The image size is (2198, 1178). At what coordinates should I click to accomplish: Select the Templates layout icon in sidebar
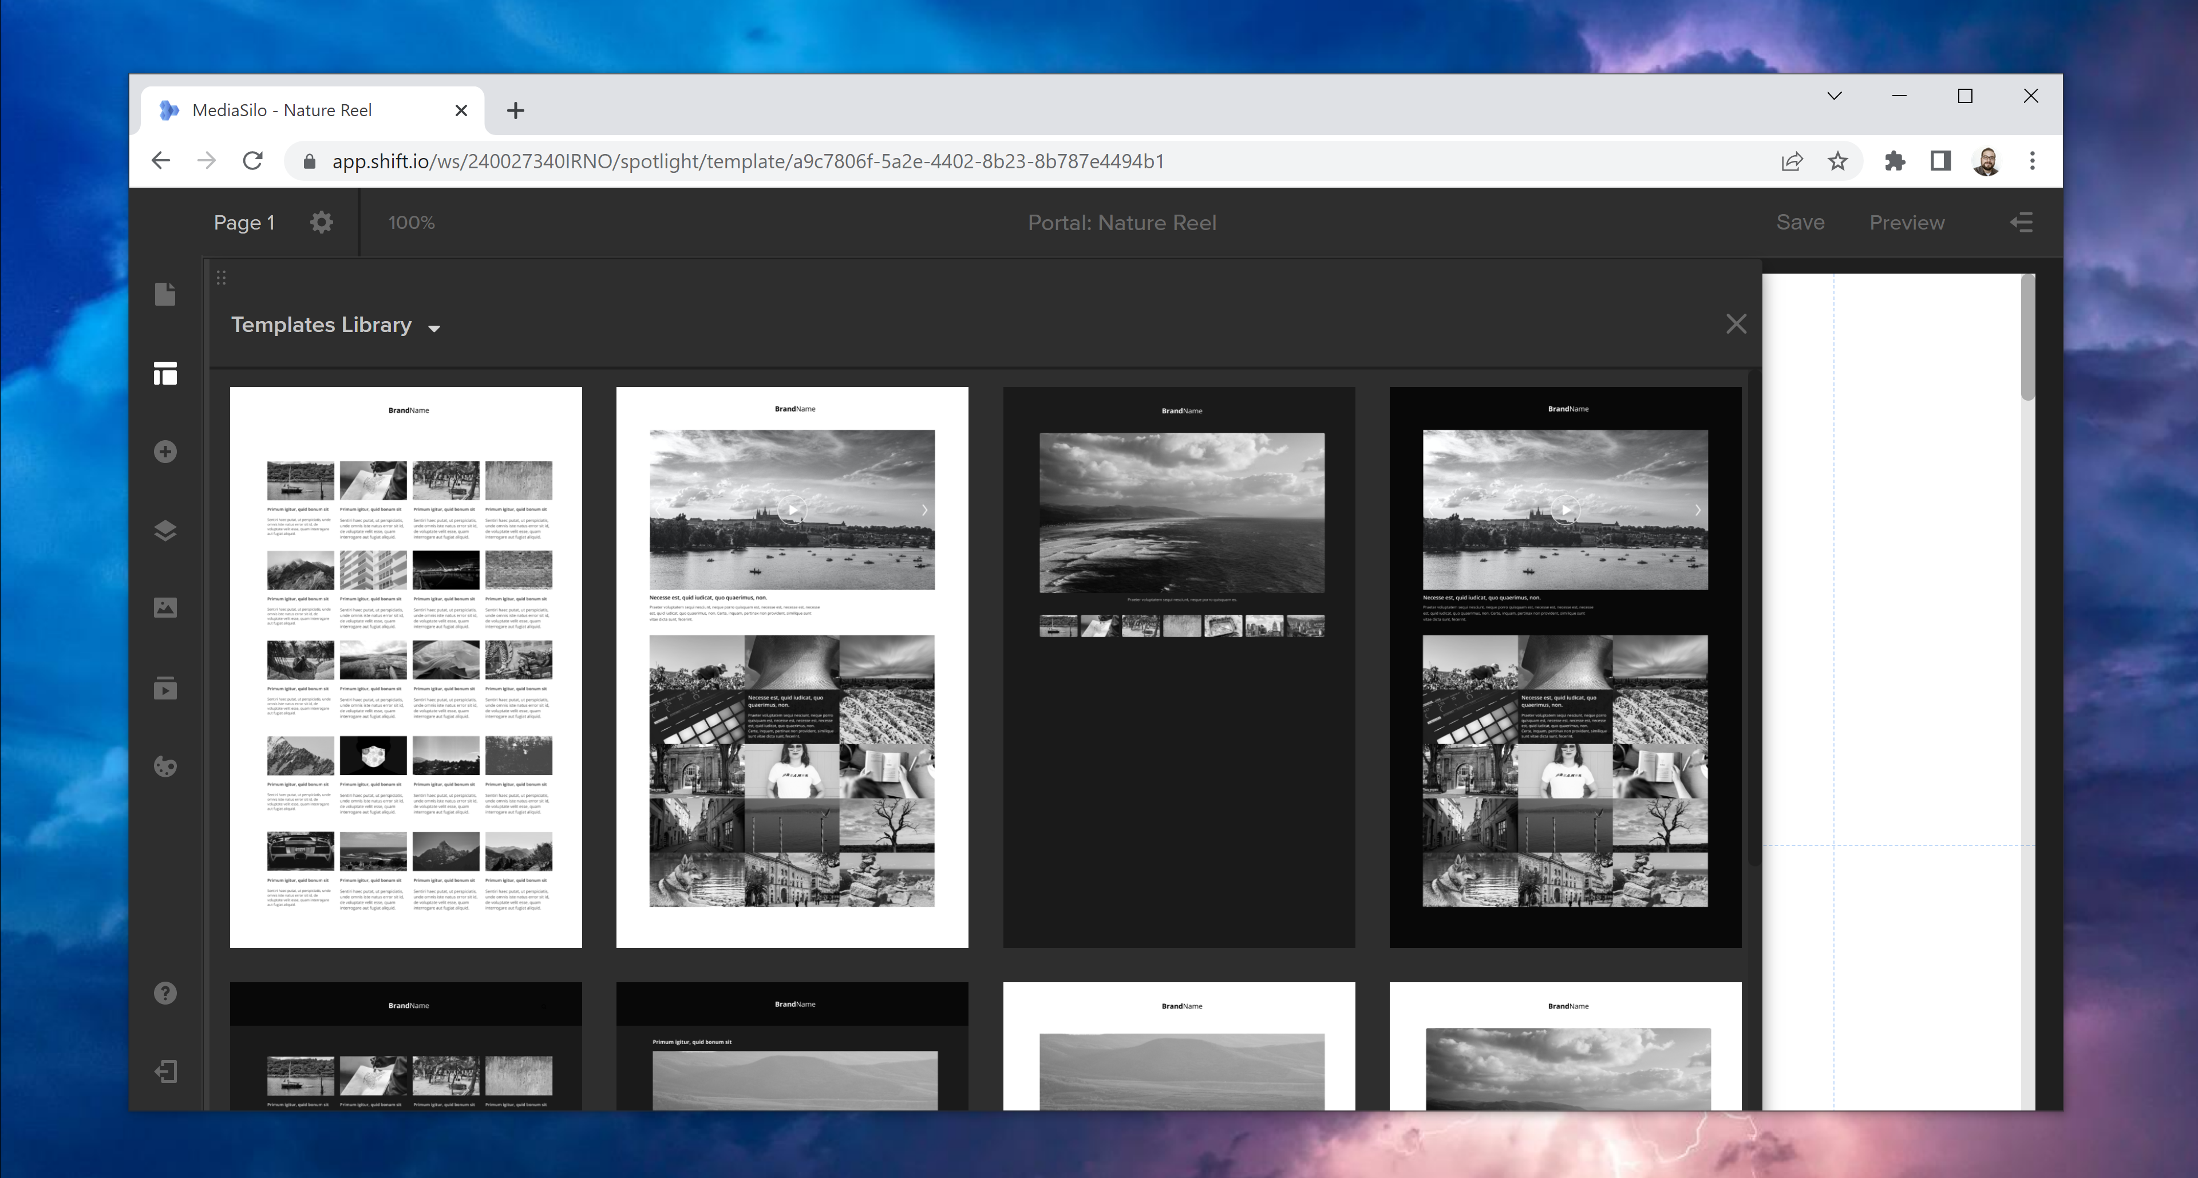[x=165, y=373]
